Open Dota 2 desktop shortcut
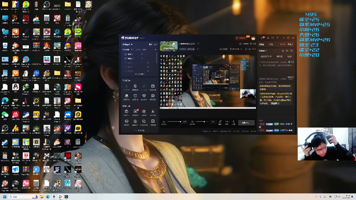356x200 pixels. (26, 20)
